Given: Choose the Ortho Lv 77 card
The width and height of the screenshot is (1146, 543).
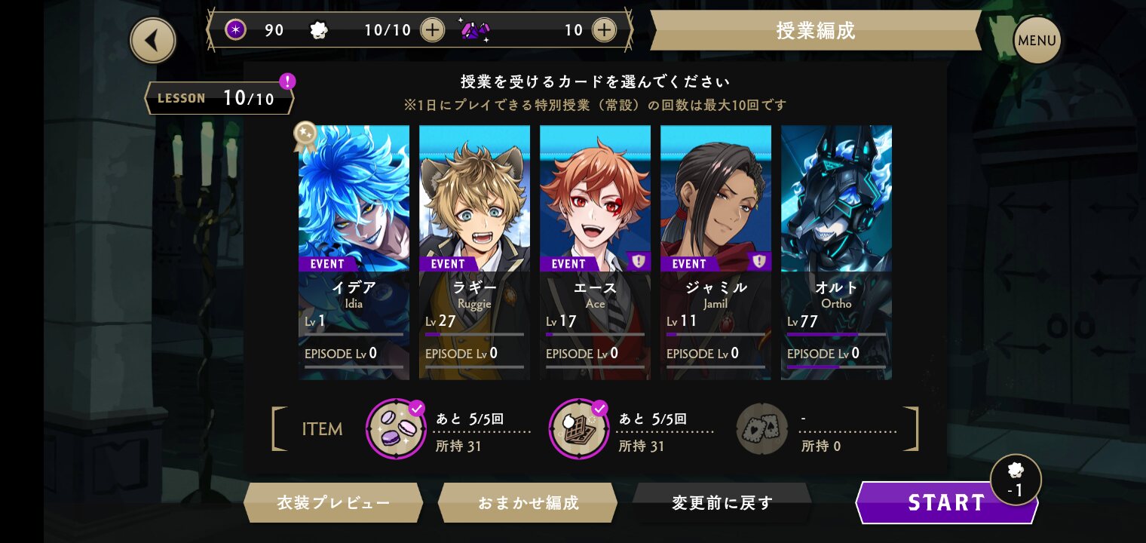Looking at the screenshot, I should 836,253.
